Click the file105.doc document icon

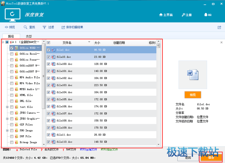click(53, 99)
